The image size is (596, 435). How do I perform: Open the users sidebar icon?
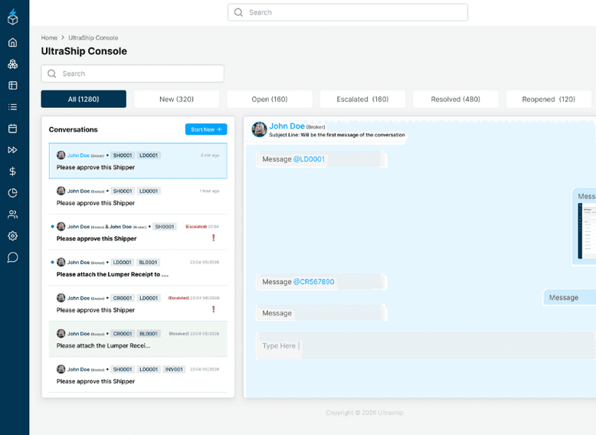(x=12, y=214)
